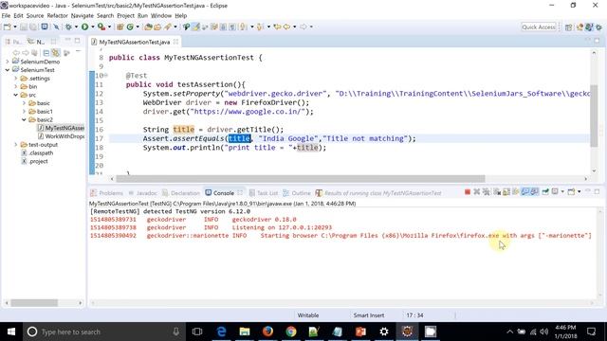Switch to the Outline tab
The image size is (607, 341).
[x=297, y=193]
